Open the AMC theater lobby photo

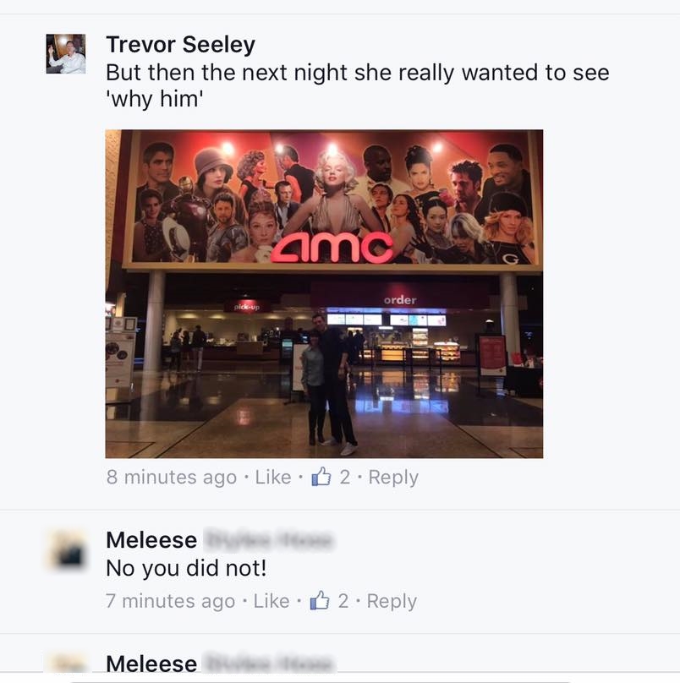pyautogui.click(x=324, y=294)
